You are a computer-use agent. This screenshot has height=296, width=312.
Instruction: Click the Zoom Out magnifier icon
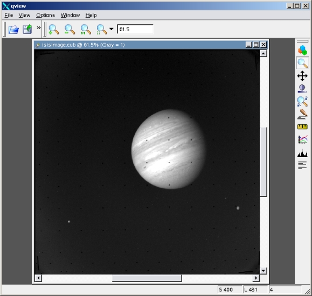[x=70, y=30]
